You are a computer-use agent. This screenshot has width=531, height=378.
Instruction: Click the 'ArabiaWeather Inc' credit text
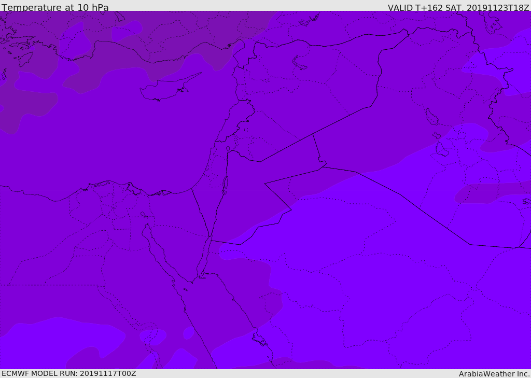click(x=494, y=374)
